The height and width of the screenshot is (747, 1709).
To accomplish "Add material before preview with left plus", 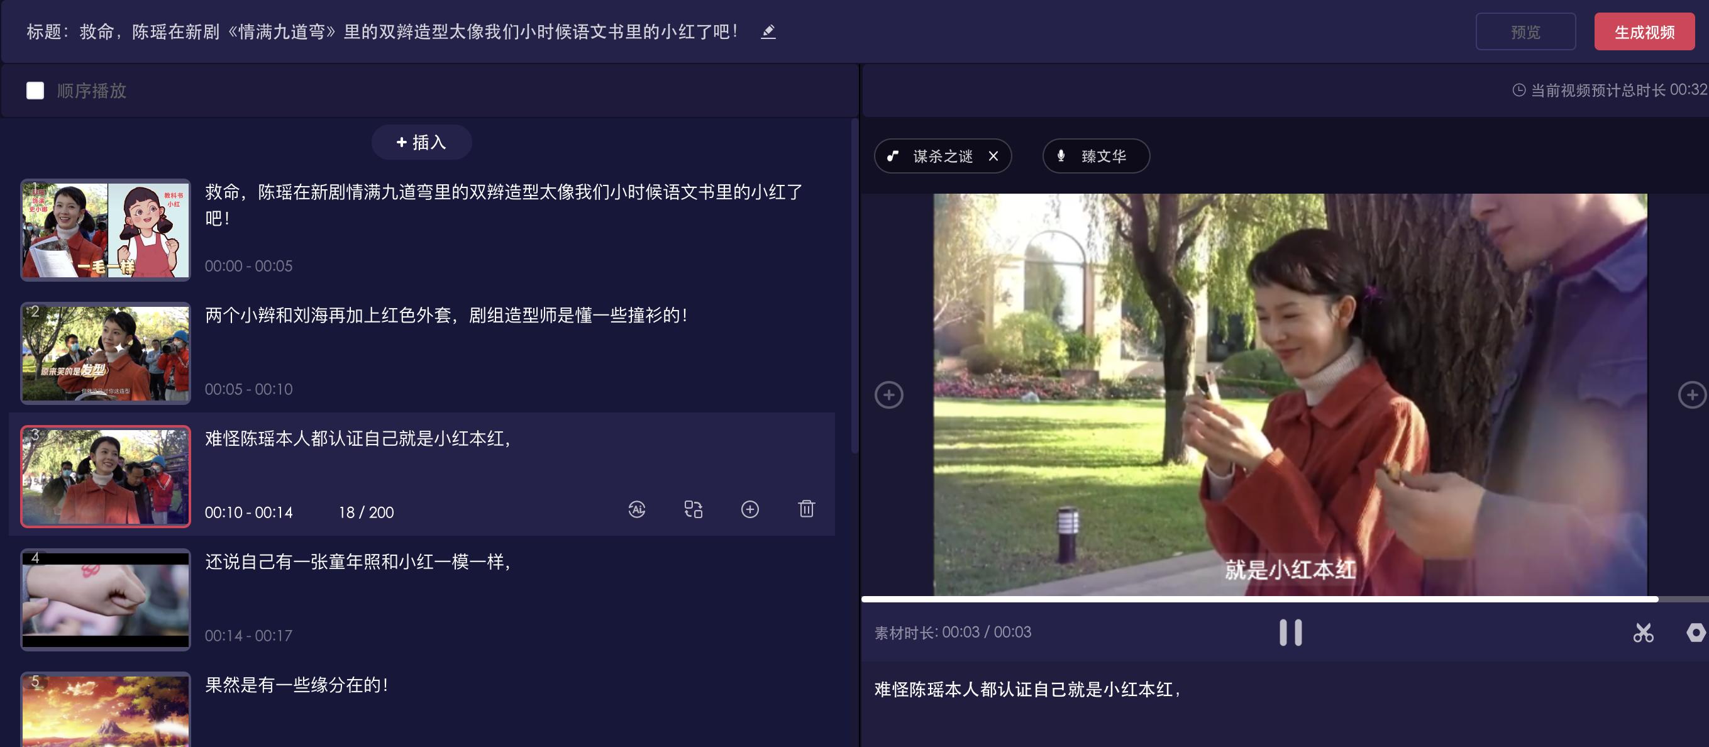I will click(889, 395).
